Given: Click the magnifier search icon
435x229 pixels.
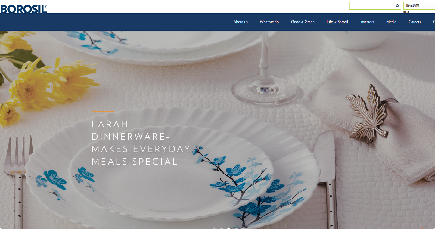Looking at the screenshot, I should pyautogui.click(x=397, y=6).
